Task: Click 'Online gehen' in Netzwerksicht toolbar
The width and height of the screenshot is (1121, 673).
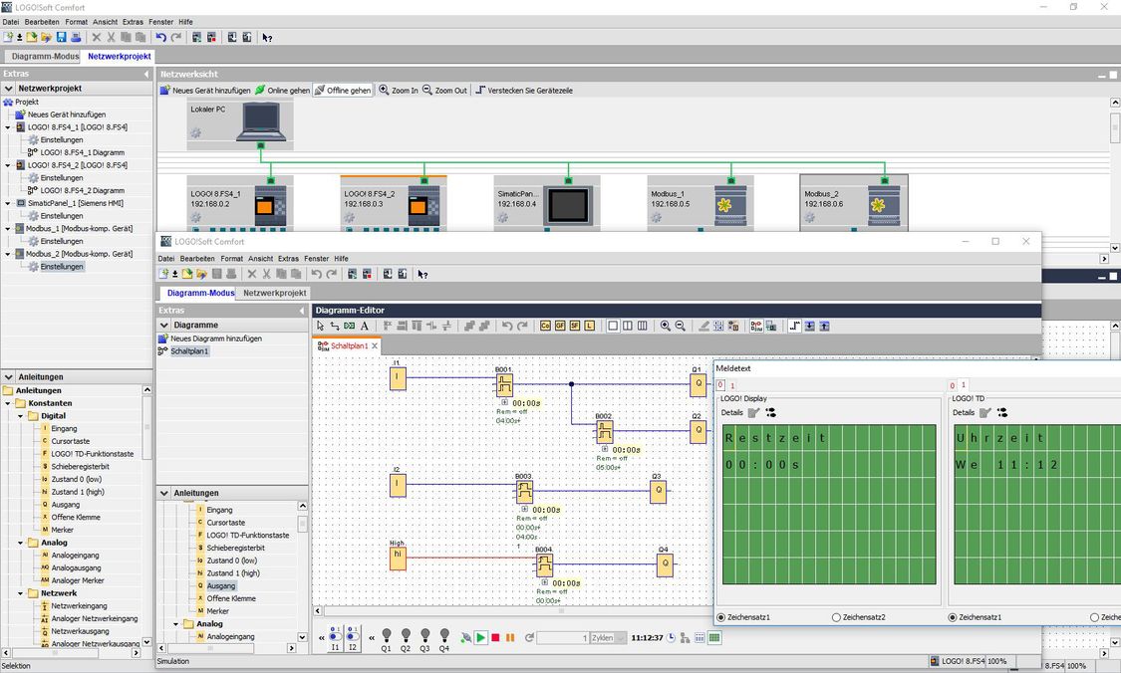Action: click(282, 91)
